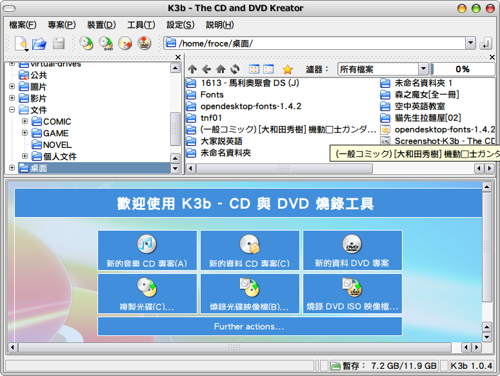
Task: Expand the 桌面 folder node
Action: point(12,167)
